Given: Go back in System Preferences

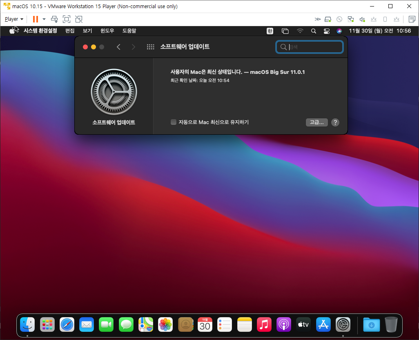Looking at the screenshot, I should (x=119, y=47).
